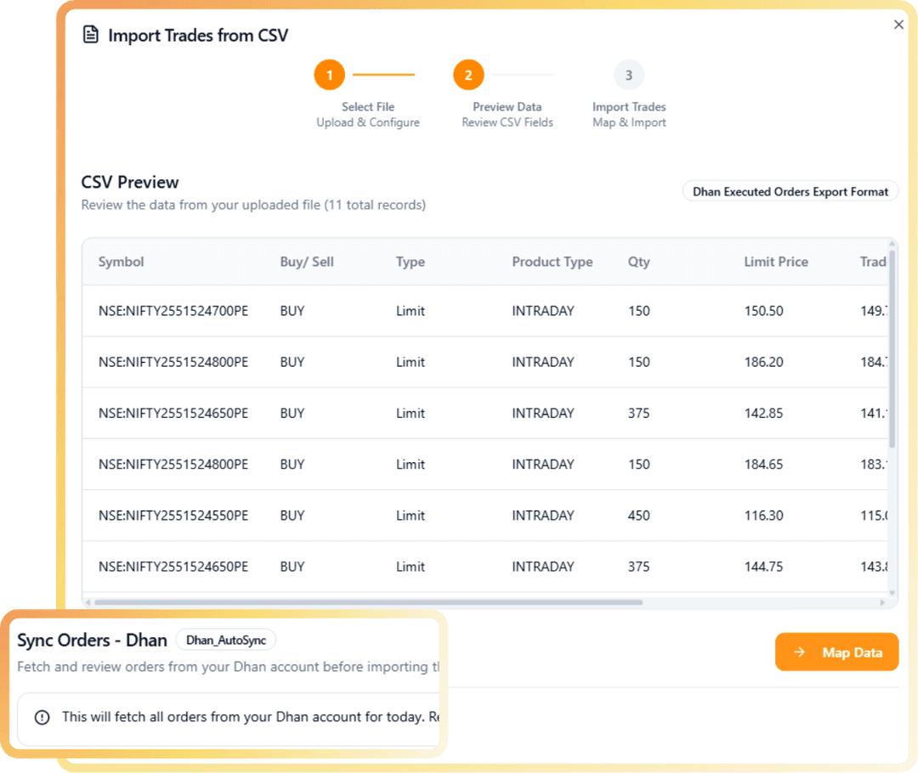Image resolution: width=918 pixels, height=773 pixels.
Task: Sort by the Symbol column header
Action: click(x=121, y=262)
